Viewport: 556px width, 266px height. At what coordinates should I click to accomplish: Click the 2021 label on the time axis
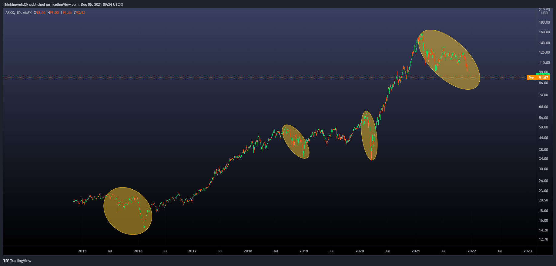[416, 251]
